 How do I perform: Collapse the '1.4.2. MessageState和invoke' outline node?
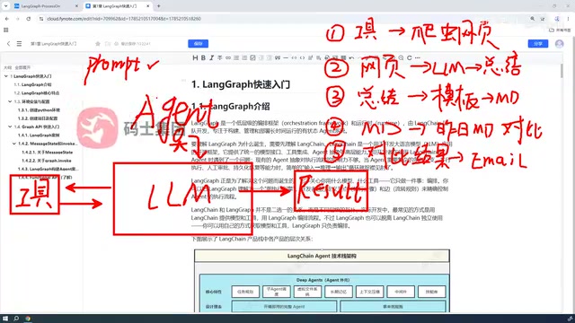pos(14,144)
